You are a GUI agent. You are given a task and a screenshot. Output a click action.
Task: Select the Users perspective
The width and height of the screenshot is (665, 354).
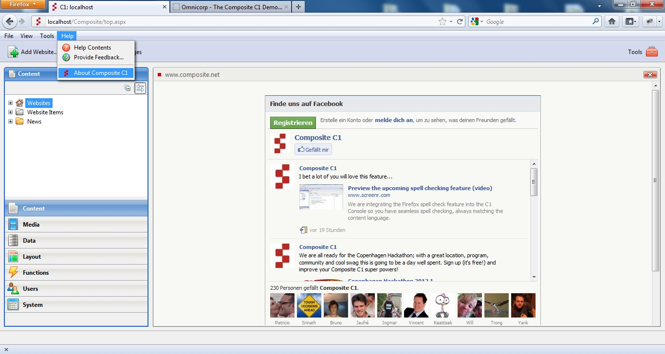click(30, 289)
